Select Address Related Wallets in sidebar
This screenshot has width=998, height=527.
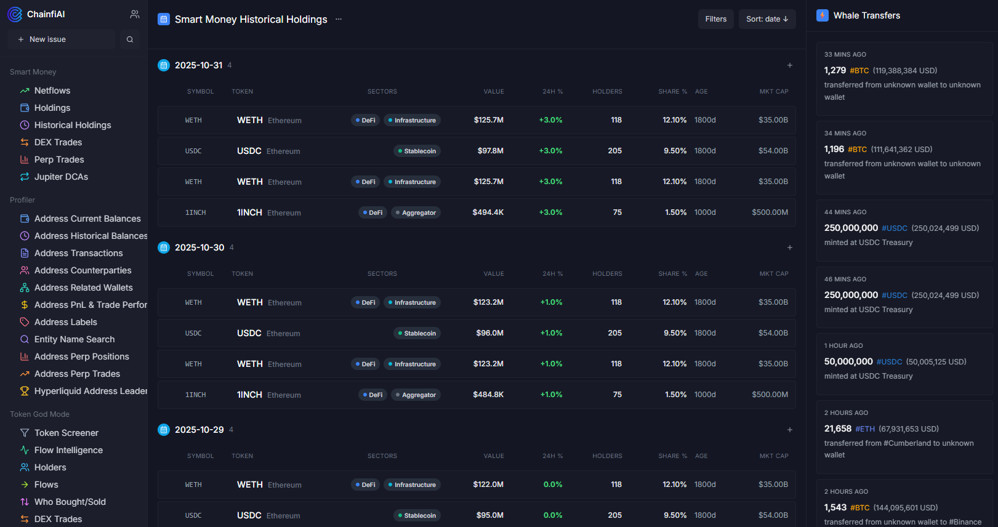[x=84, y=288]
